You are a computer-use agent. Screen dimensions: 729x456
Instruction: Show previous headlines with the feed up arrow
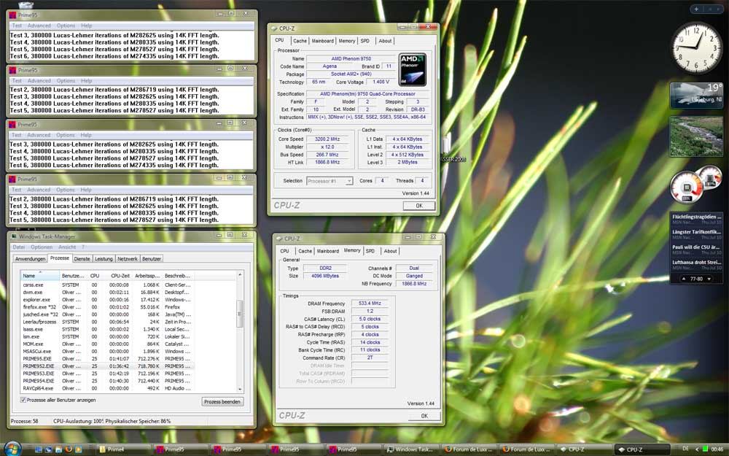[683, 279]
